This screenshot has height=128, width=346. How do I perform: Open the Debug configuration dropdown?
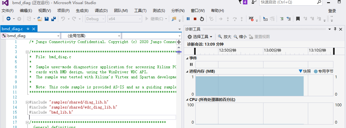tap(95, 19)
